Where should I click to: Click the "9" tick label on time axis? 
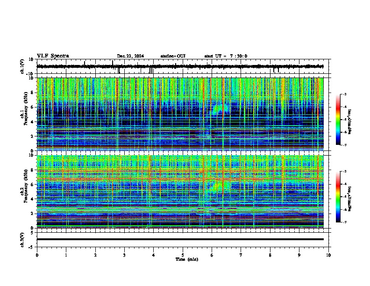click(x=299, y=255)
